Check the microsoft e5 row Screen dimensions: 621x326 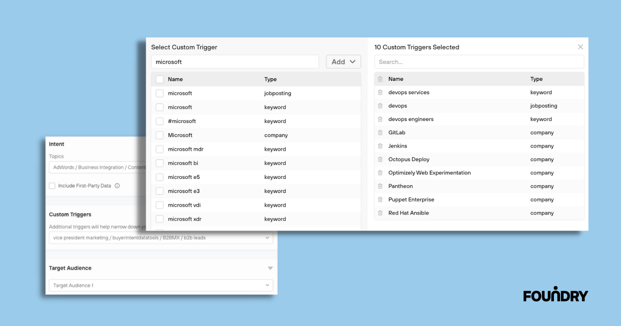coord(160,177)
